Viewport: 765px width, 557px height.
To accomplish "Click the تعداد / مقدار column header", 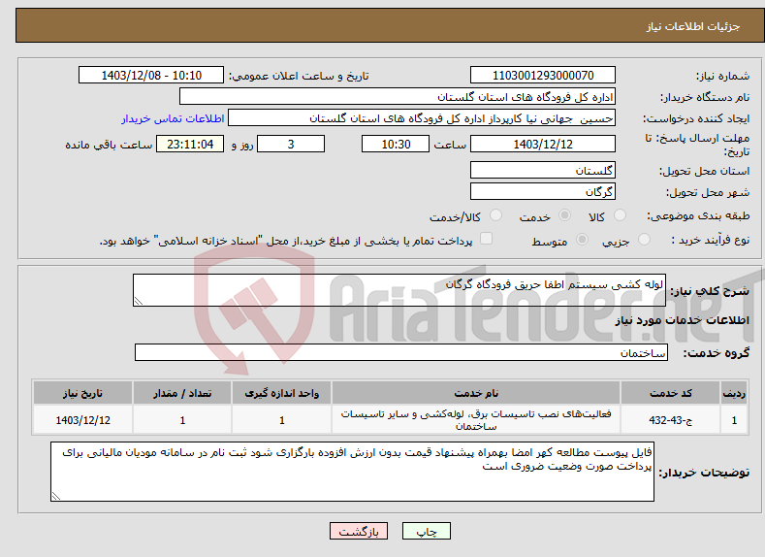I will [182, 393].
